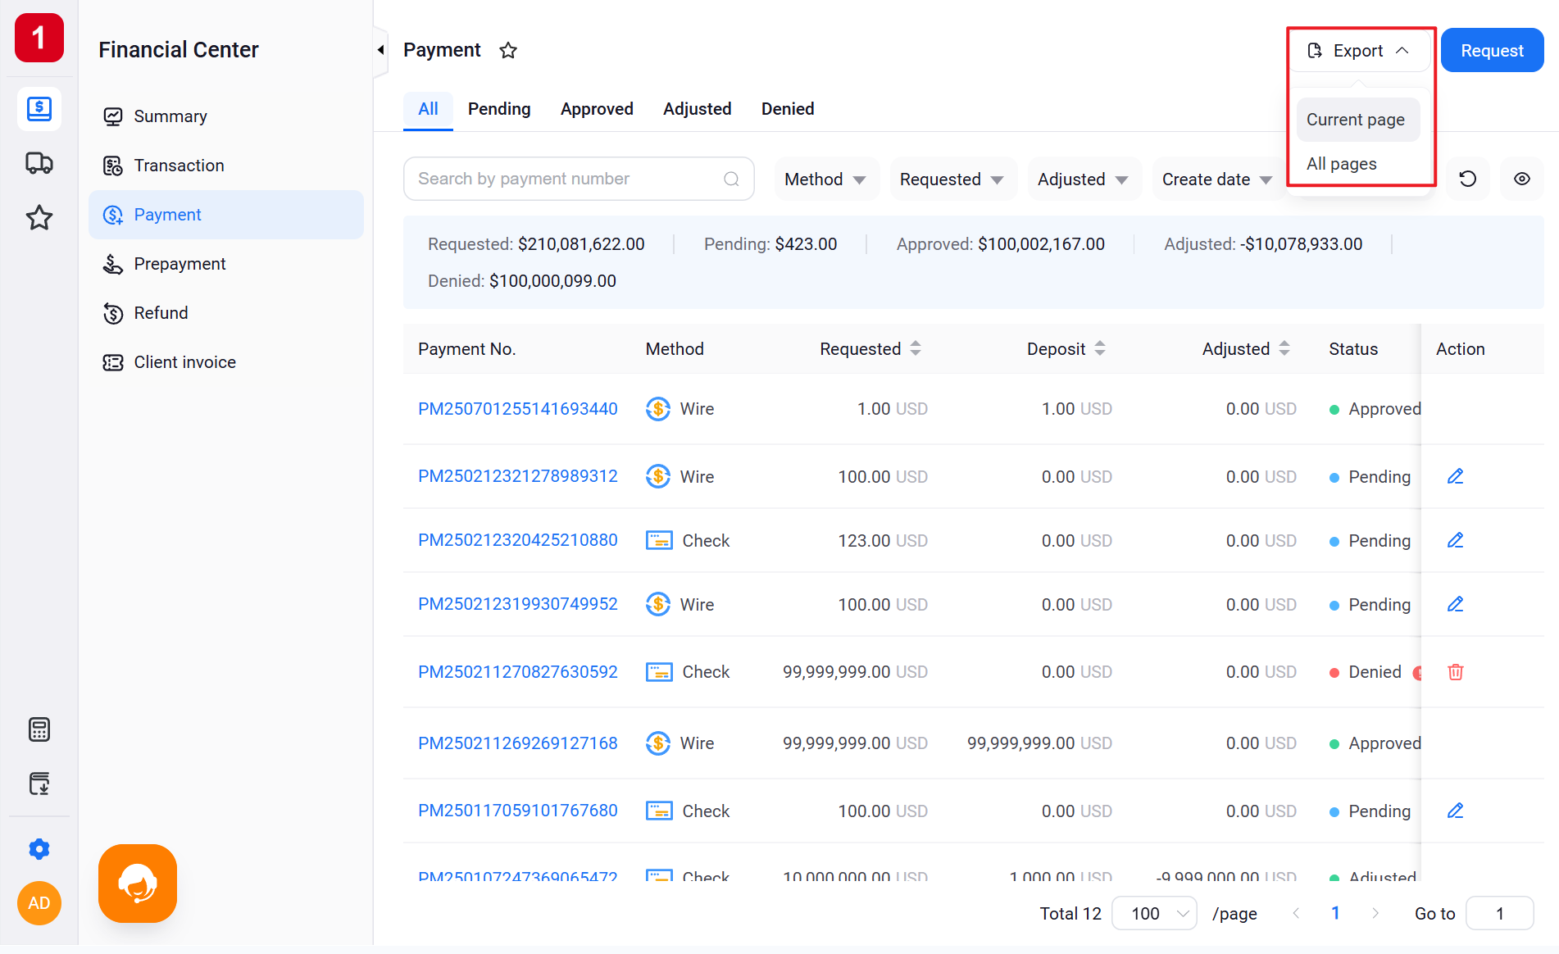
Task: Go to the next page arrow
Action: pos(1375,913)
